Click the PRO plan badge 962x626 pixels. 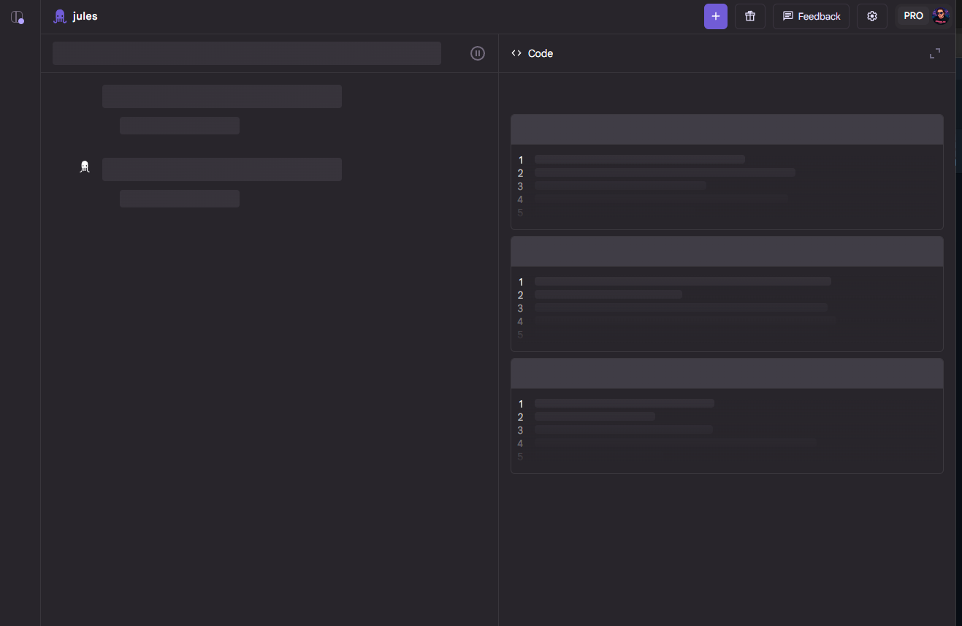(x=913, y=16)
